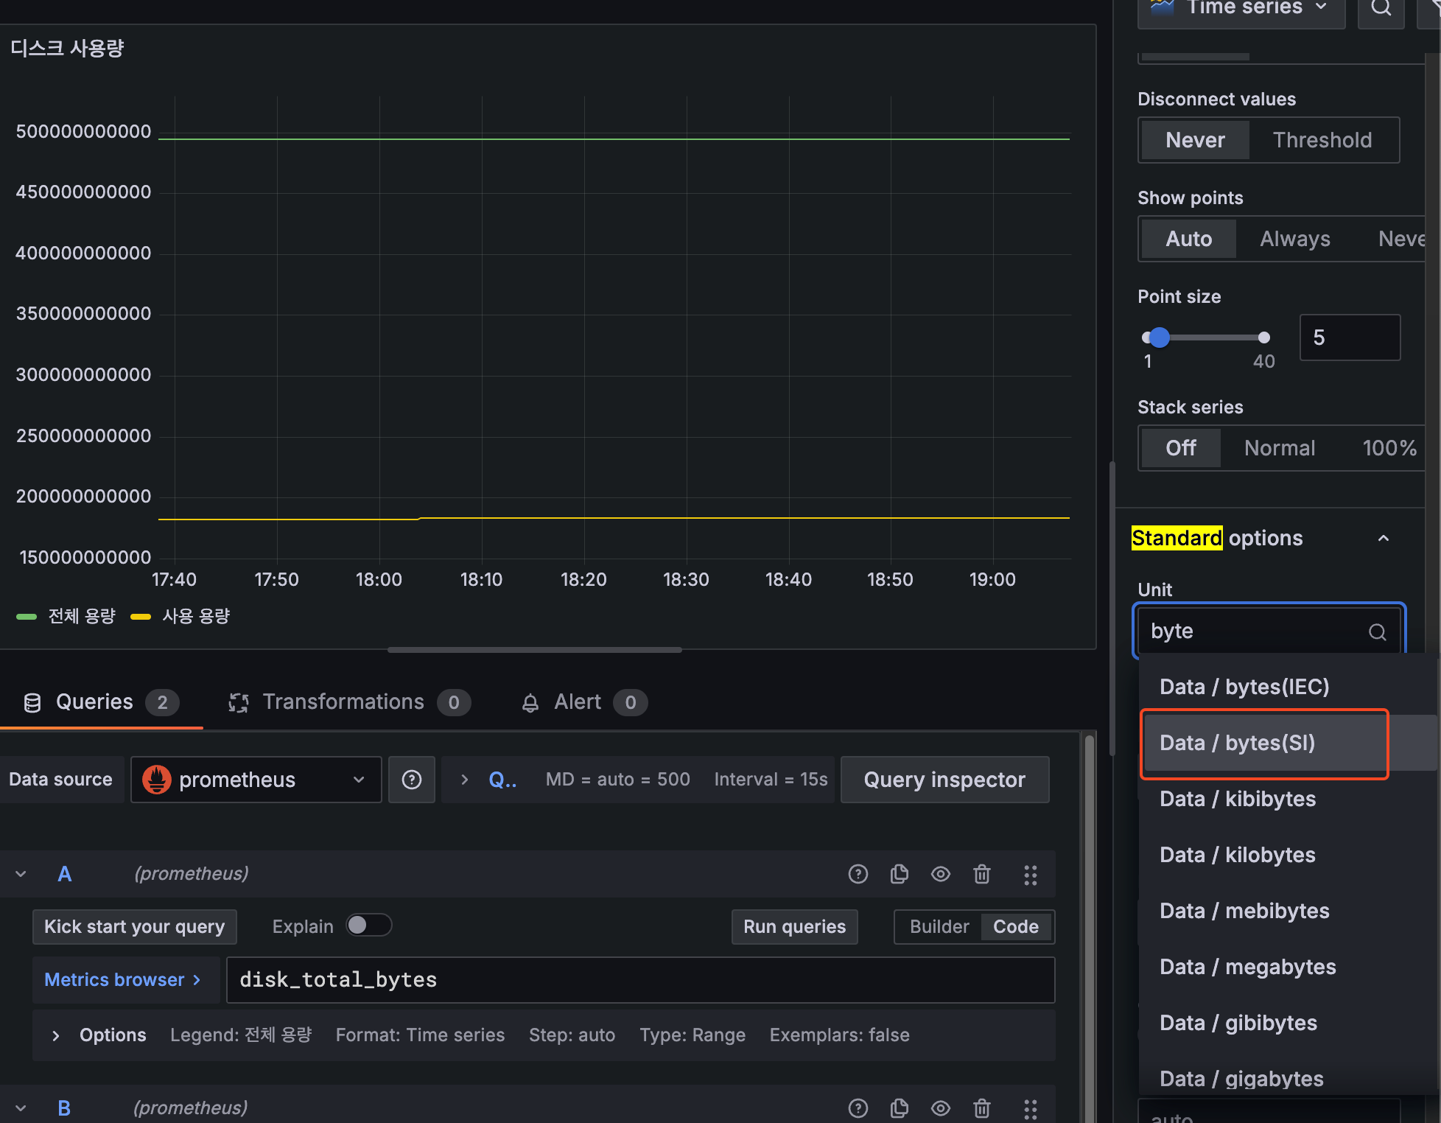This screenshot has height=1123, width=1441.
Task: Duplicate query A using copy icon
Action: click(899, 874)
